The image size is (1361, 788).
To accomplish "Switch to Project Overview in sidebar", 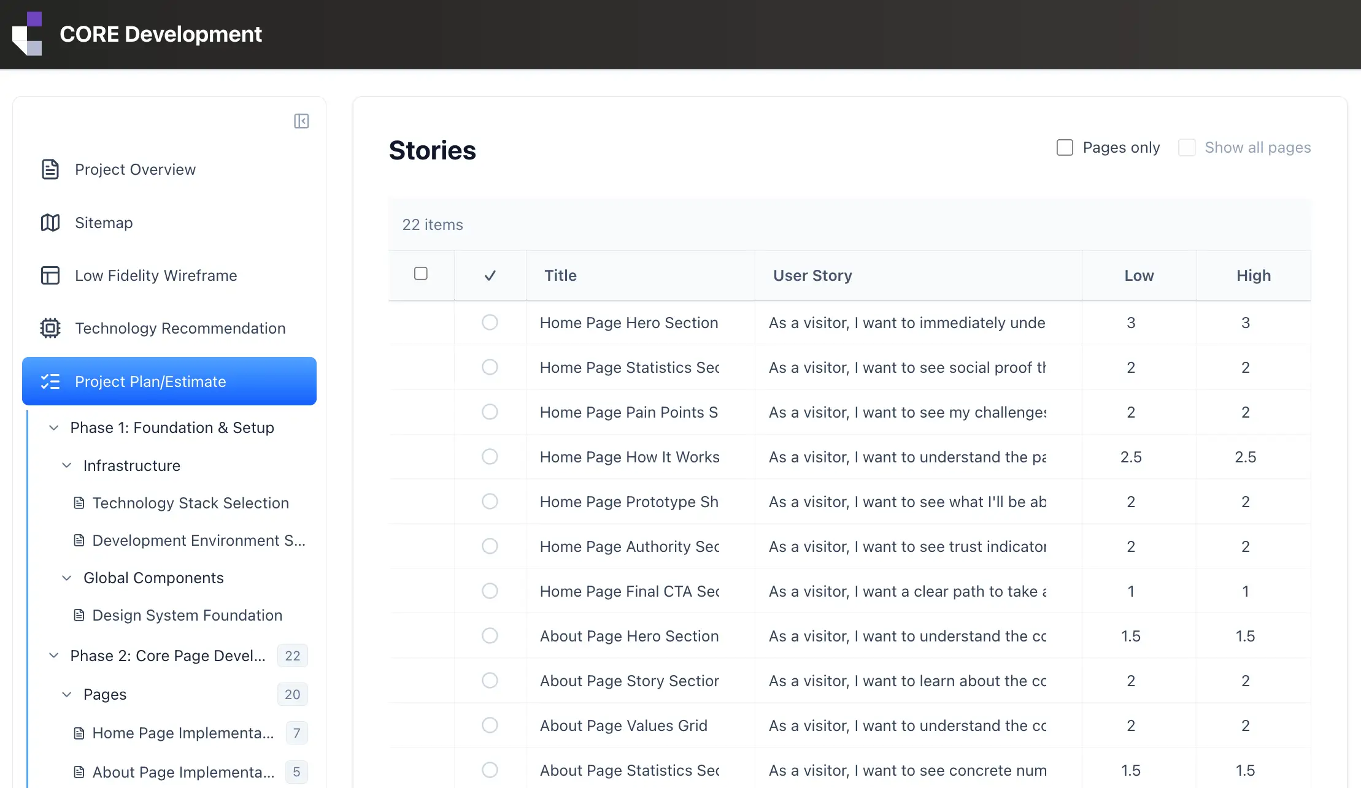I will tap(135, 169).
